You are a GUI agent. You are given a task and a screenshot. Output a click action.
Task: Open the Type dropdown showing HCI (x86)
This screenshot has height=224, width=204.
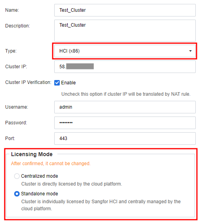(125, 51)
